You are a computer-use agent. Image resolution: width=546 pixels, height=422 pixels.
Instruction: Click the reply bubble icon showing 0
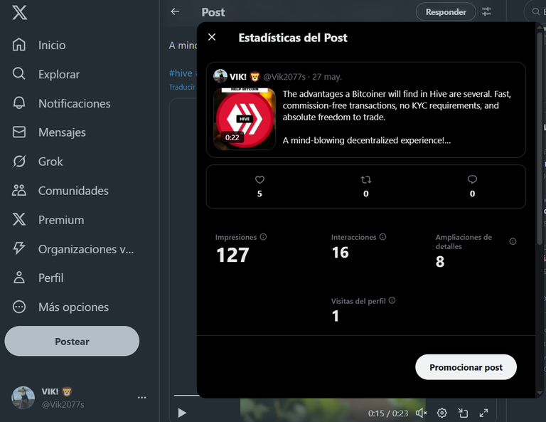point(472,179)
